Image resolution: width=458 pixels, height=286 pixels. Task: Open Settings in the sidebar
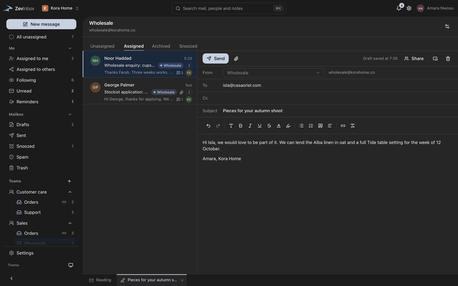coord(41,253)
